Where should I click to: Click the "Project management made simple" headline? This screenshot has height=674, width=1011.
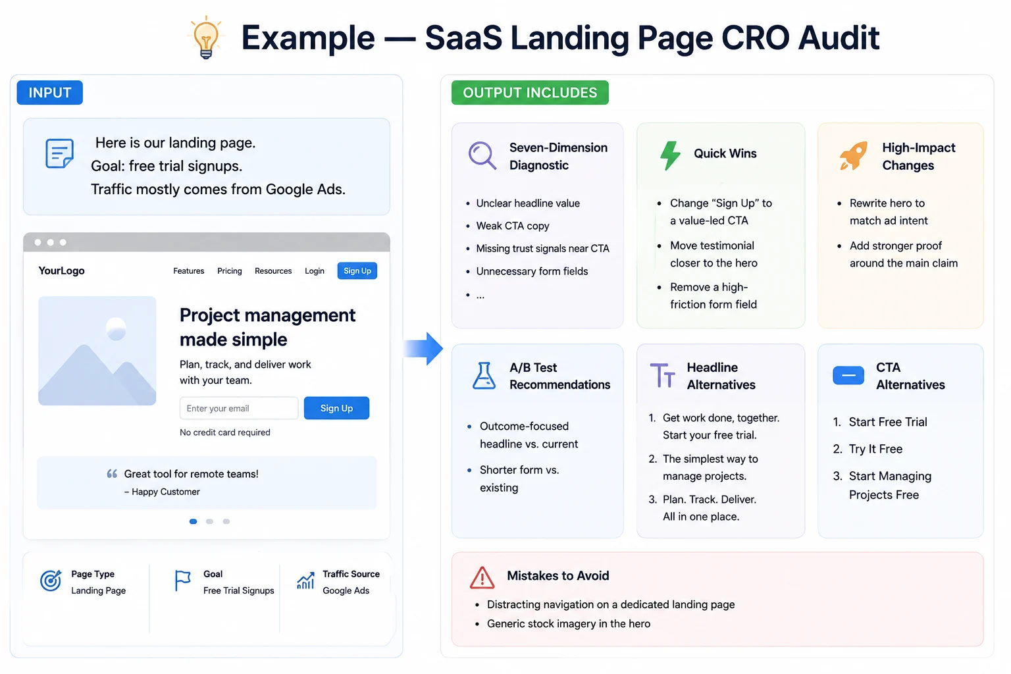coord(267,327)
